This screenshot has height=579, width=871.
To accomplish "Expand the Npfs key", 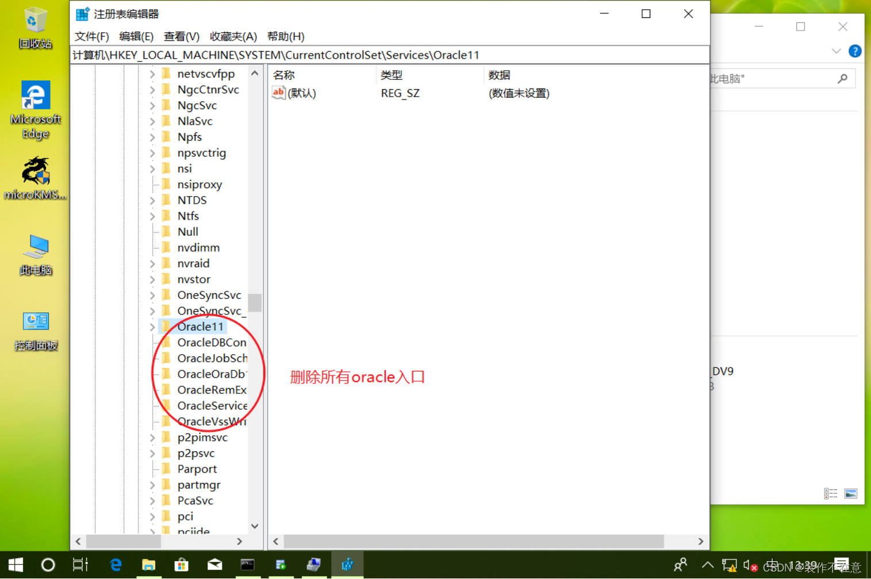I will click(x=152, y=137).
